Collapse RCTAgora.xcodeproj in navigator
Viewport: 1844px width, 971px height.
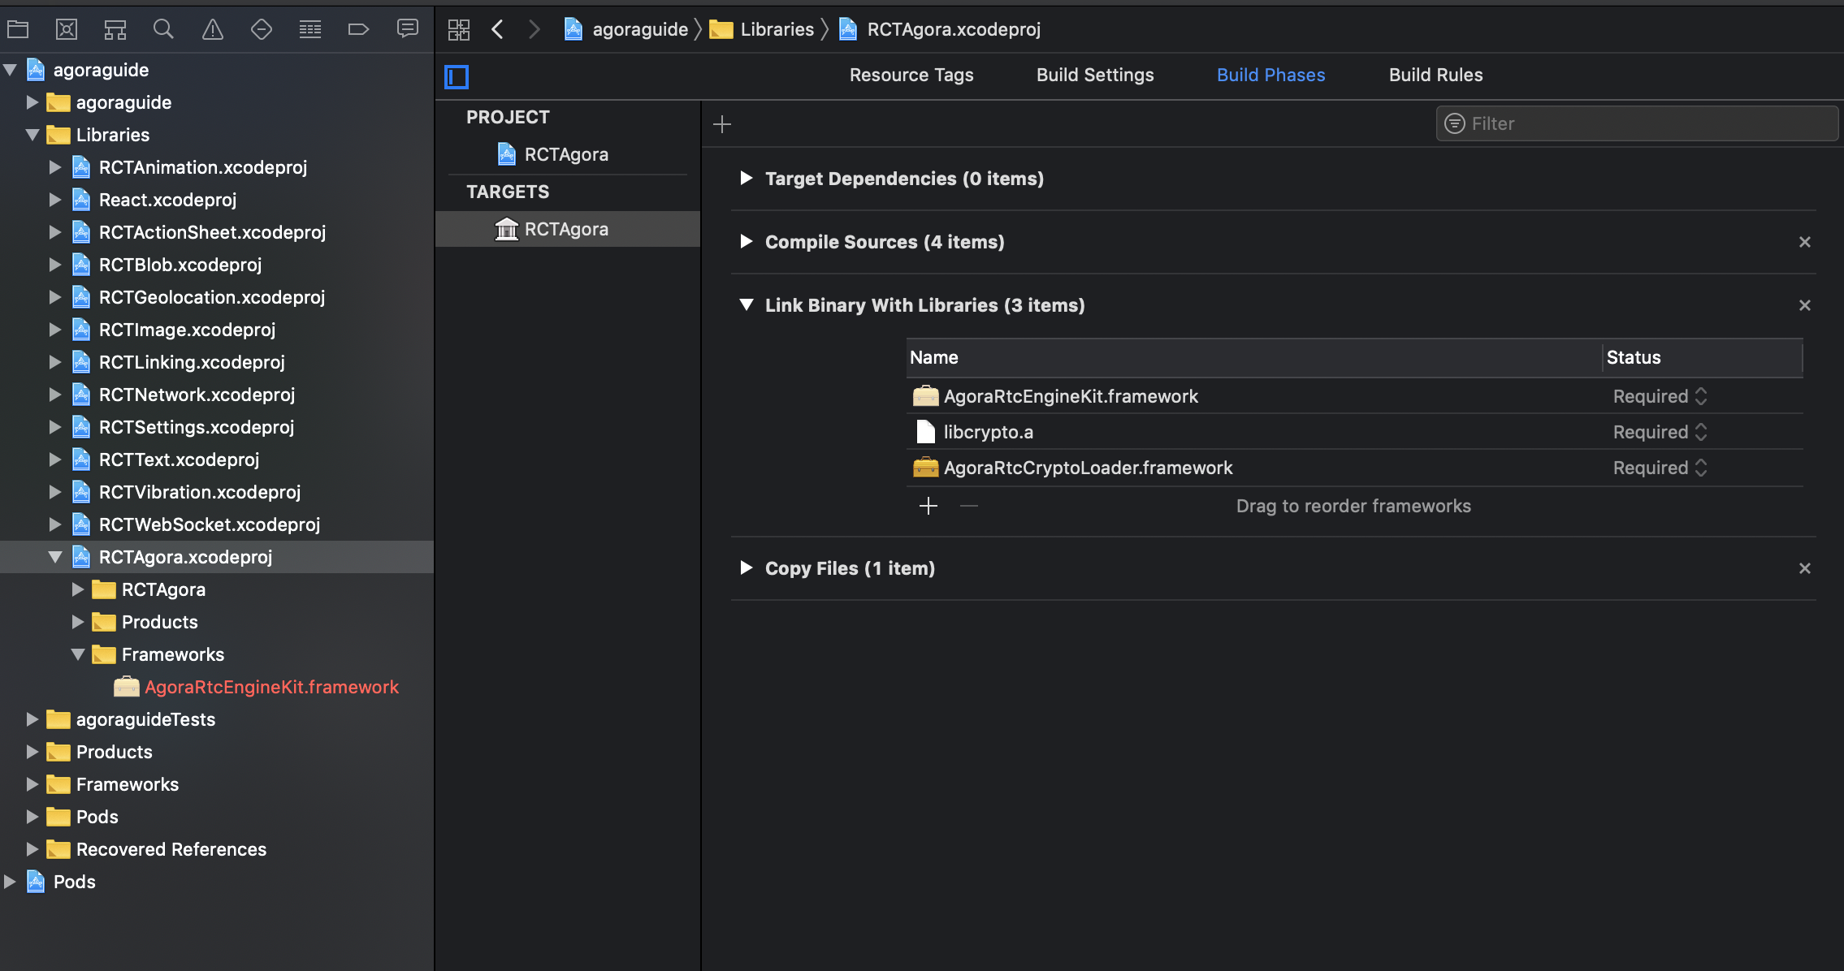(x=55, y=557)
